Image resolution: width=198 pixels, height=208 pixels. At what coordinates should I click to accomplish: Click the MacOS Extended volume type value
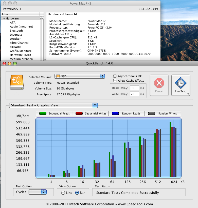coord(68,83)
